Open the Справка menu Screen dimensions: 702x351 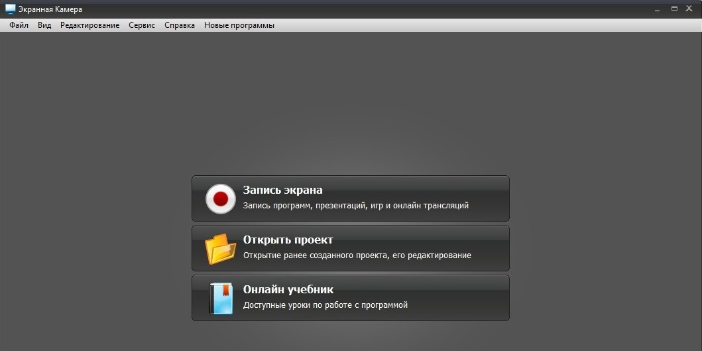[x=180, y=25]
